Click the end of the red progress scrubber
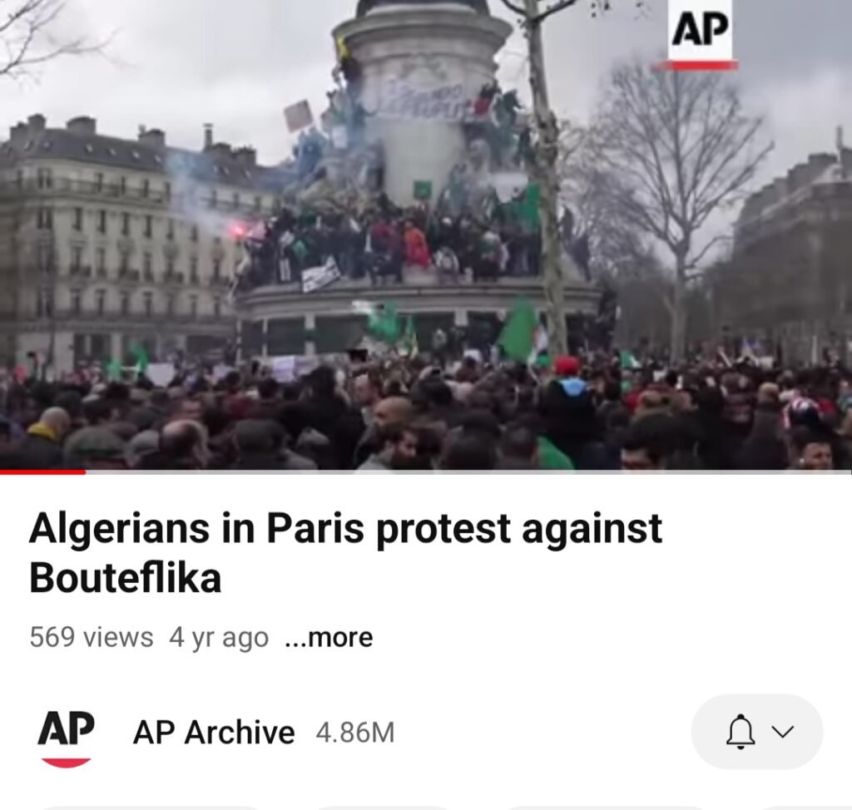 84,472
